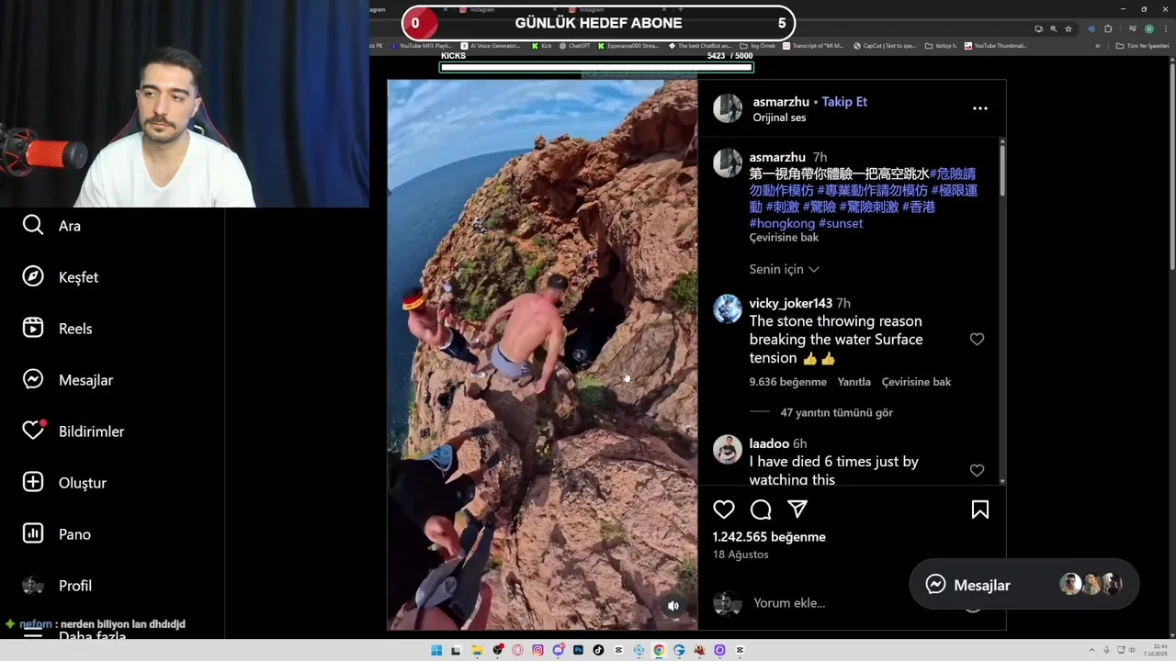Viewport: 1176px width, 661px height.
Task: Open asmarzhu username in post header
Action: click(x=781, y=102)
